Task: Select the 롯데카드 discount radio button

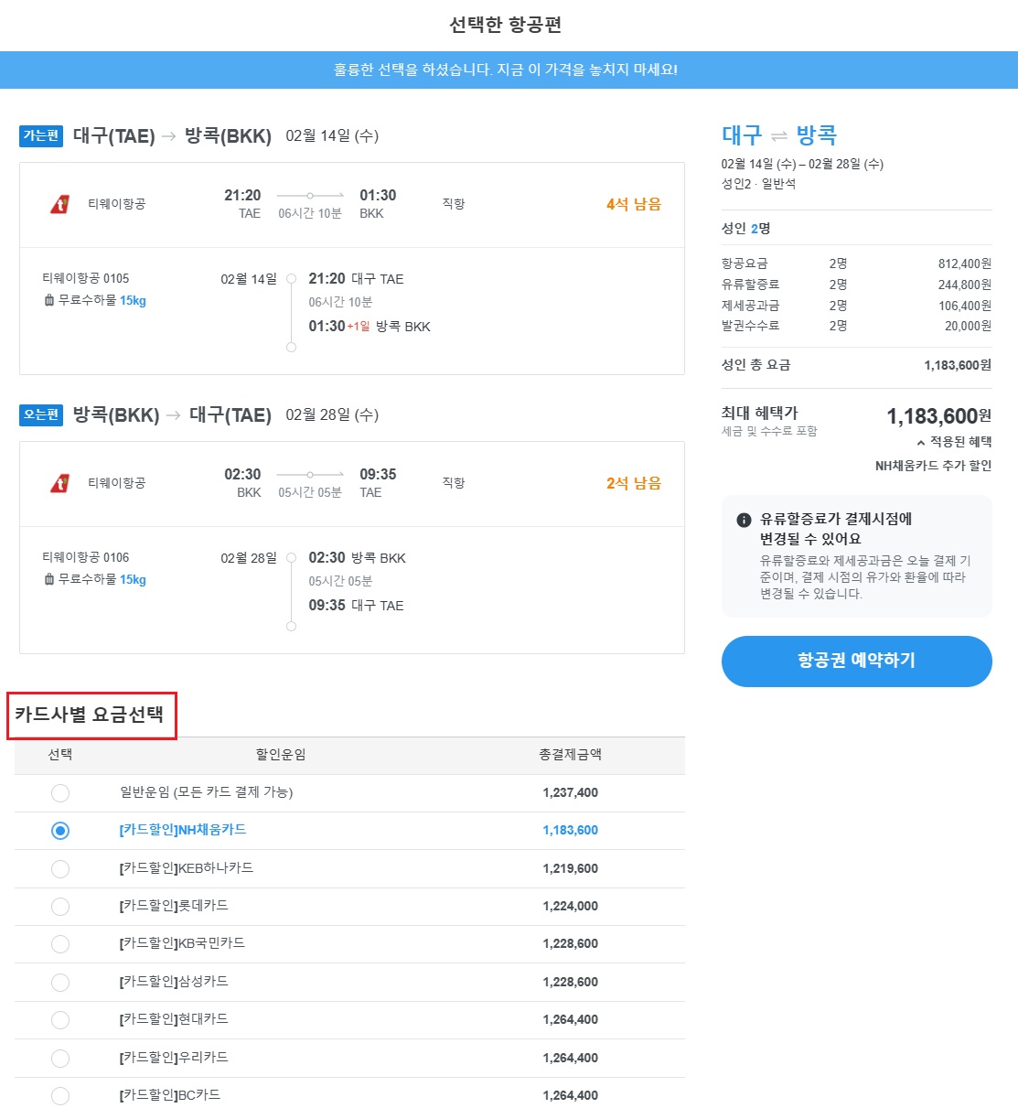Action: pyautogui.click(x=60, y=907)
